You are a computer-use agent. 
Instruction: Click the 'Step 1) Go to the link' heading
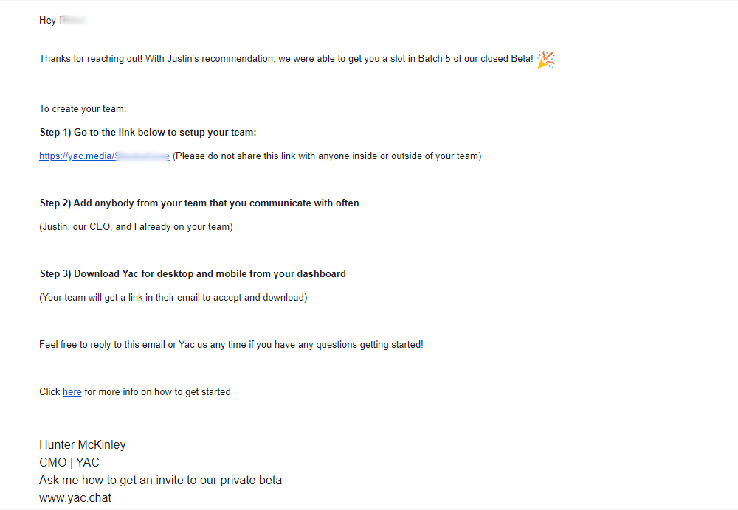[148, 133]
